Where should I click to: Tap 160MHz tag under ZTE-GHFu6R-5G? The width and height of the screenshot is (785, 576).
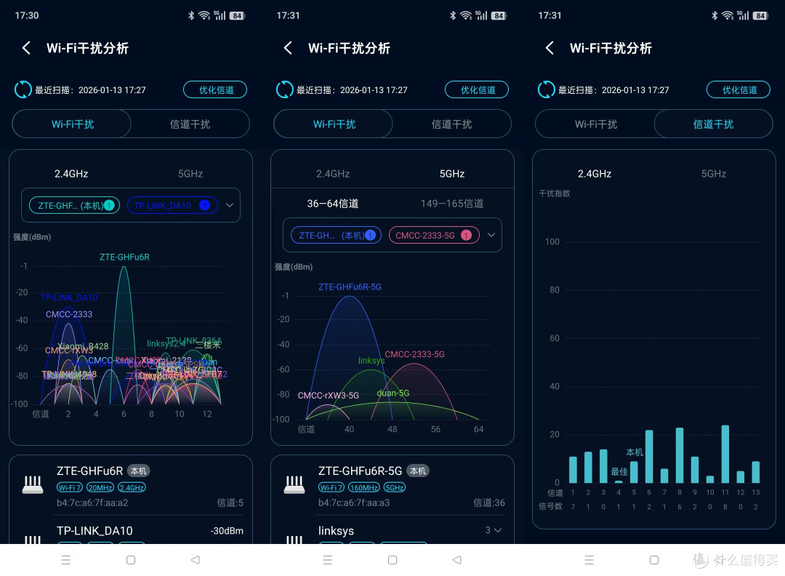point(363,487)
